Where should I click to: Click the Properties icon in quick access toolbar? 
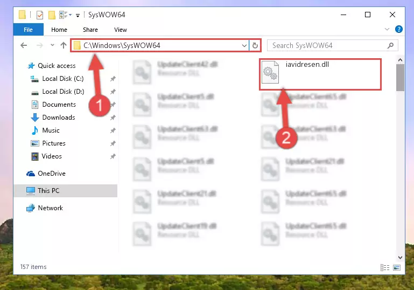click(40, 15)
